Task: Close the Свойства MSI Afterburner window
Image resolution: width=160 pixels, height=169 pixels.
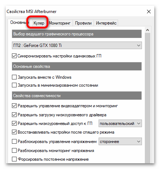Action: 149,12
